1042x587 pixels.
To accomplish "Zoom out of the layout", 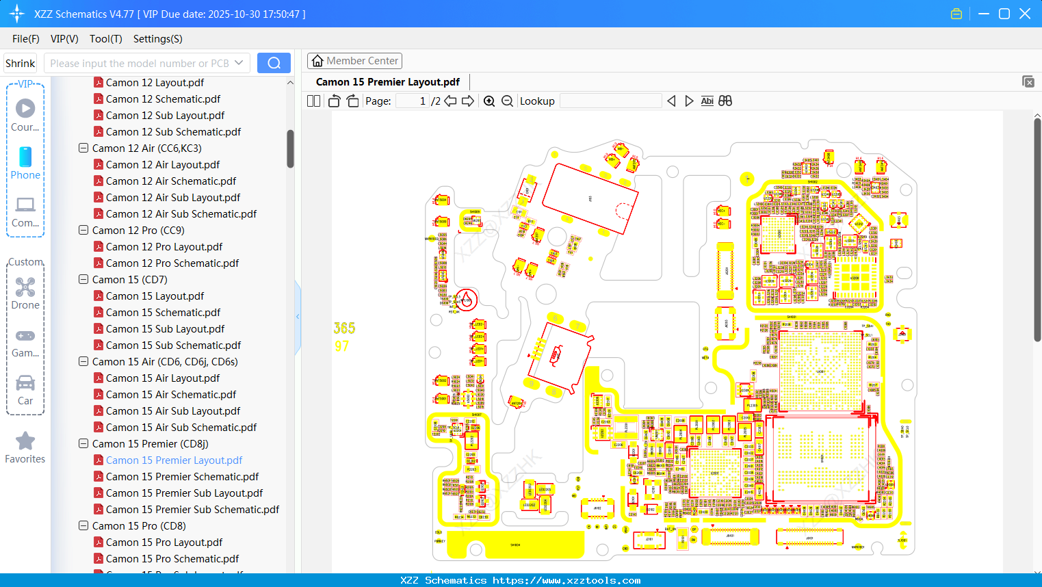I will 507,101.
